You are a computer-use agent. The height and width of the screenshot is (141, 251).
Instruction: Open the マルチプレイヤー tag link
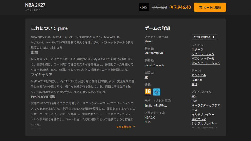pyautogui.click(x=203, y=114)
